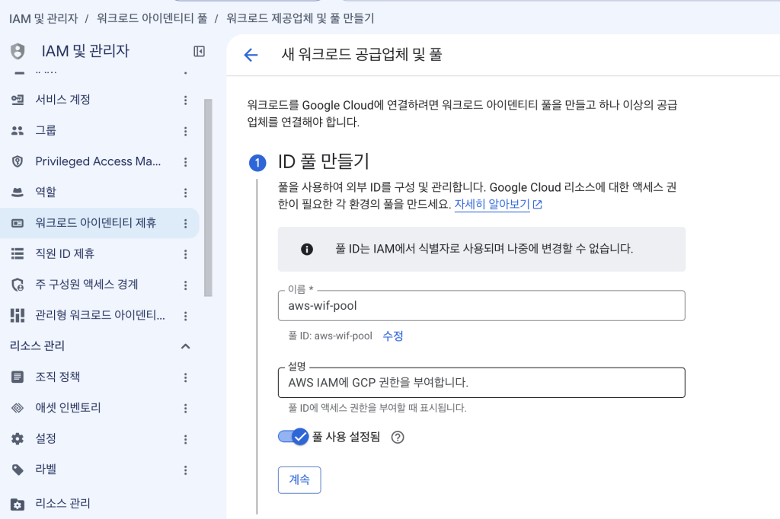Image resolution: width=780 pixels, height=519 pixels.
Task: Click the 서비스 계정 icon
Action: (x=18, y=100)
